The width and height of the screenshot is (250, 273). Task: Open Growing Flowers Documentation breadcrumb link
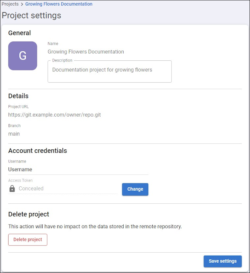coord(59,4)
